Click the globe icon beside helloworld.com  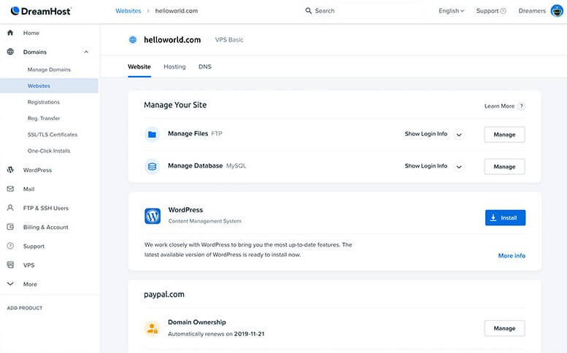[133, 39]
